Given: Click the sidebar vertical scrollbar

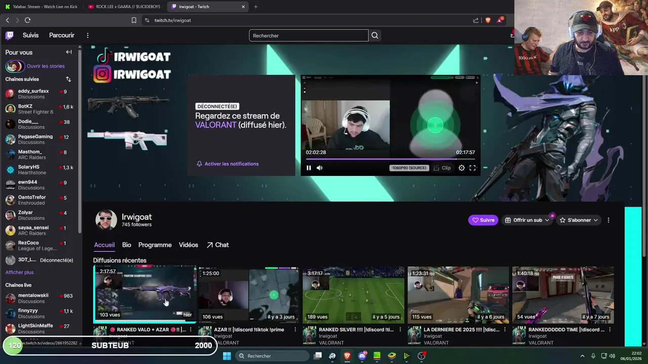Looking at the screenshot, I should (79, 142).
